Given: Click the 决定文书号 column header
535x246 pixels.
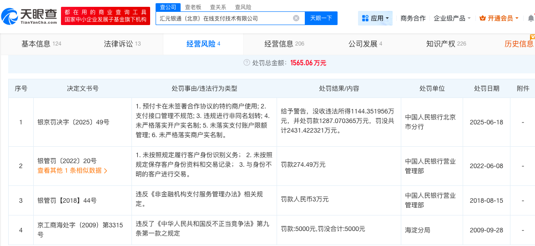Looking at the screenshot, I should [83, 88].
